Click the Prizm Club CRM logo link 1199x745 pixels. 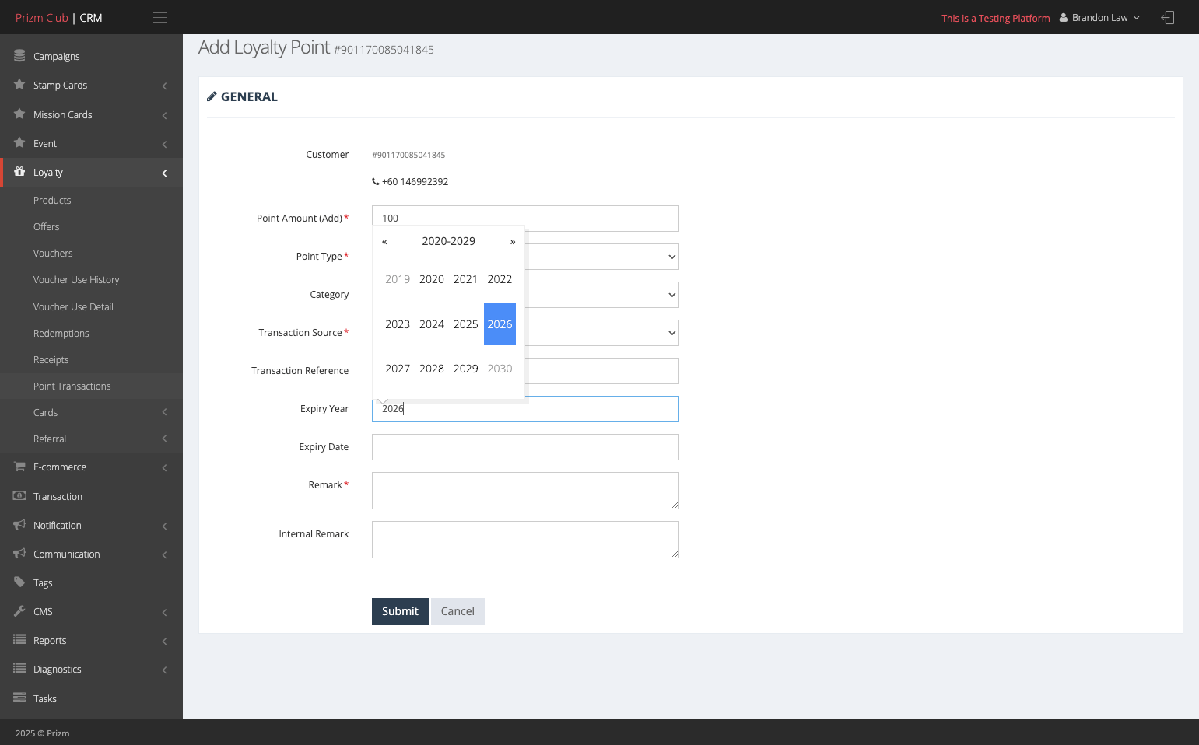59,17
